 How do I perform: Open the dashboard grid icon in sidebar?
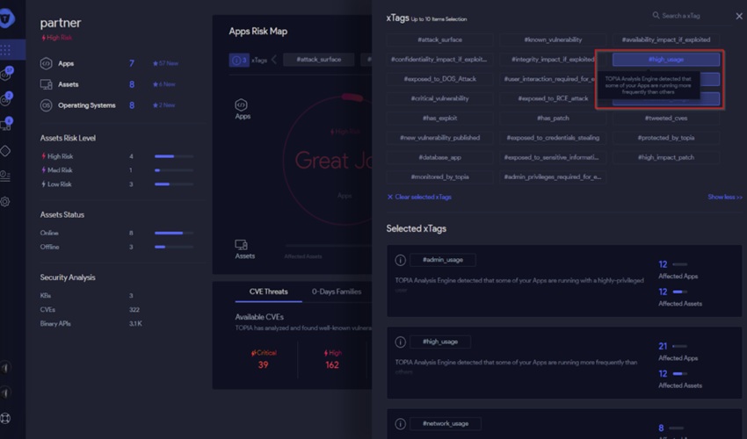[x=6, y=49]
